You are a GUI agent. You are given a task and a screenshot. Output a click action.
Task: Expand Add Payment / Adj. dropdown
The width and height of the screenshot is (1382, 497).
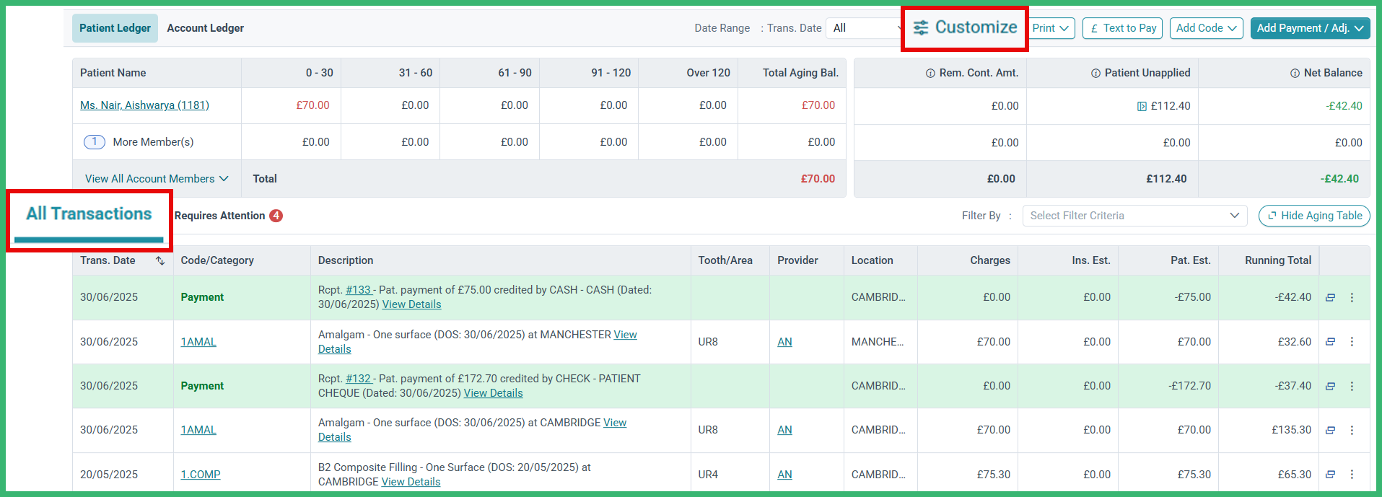[1310, 28]
